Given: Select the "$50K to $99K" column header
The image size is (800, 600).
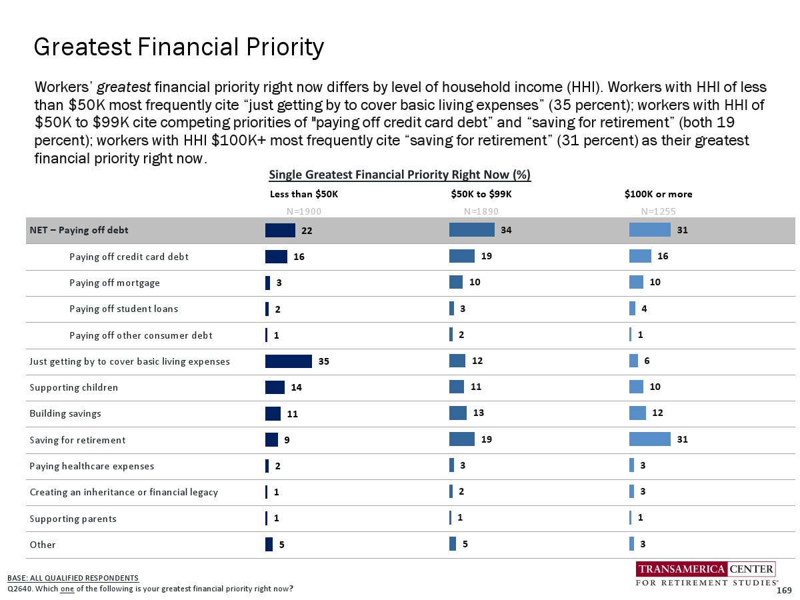Looking at the screenshot, I should tap(481, 195).
